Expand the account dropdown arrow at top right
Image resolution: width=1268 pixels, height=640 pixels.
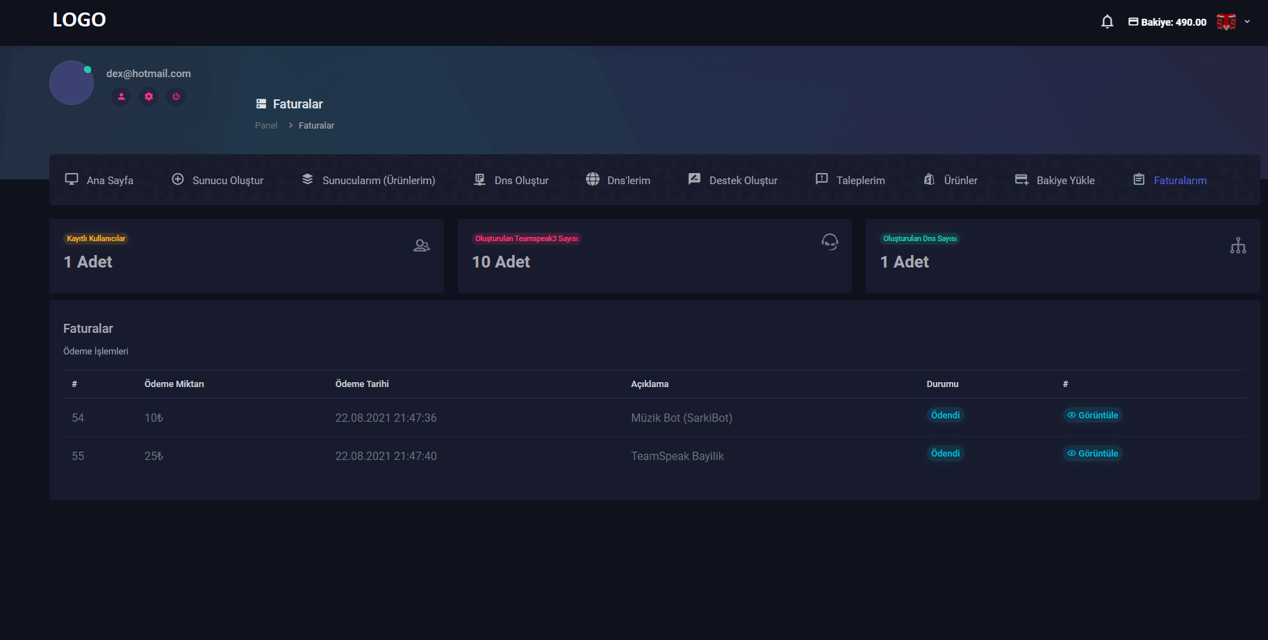[x=1247, y=22]
